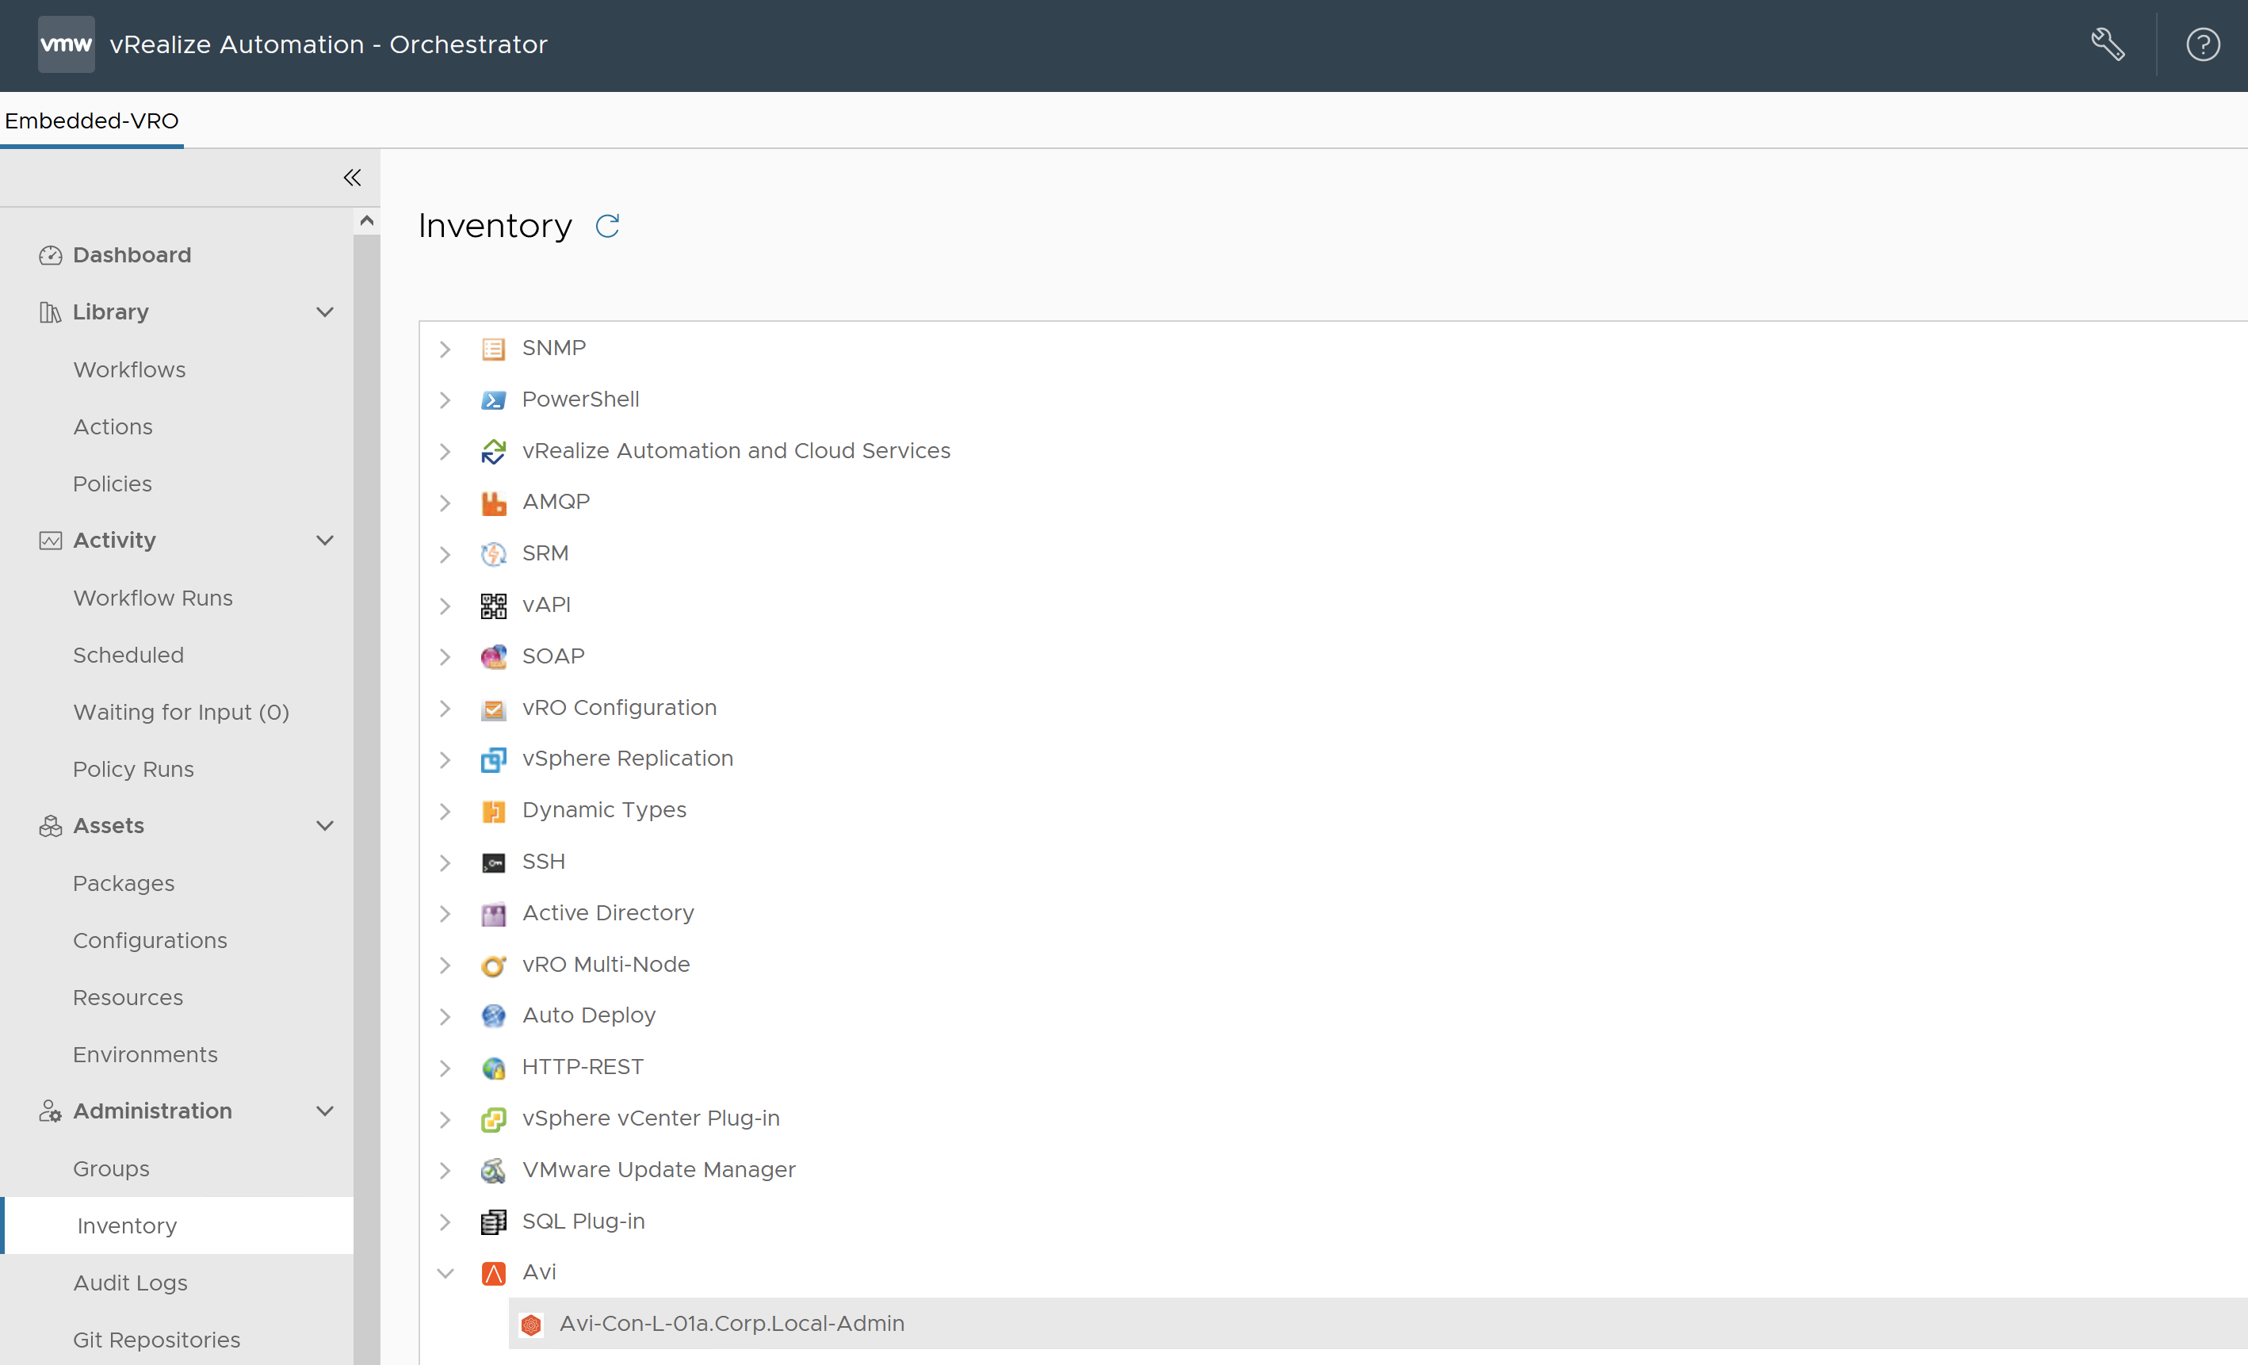This screenshot has height=1365, width=2248.
Task: Click the SNMP plug-in icon
Action: coord(494,349)
